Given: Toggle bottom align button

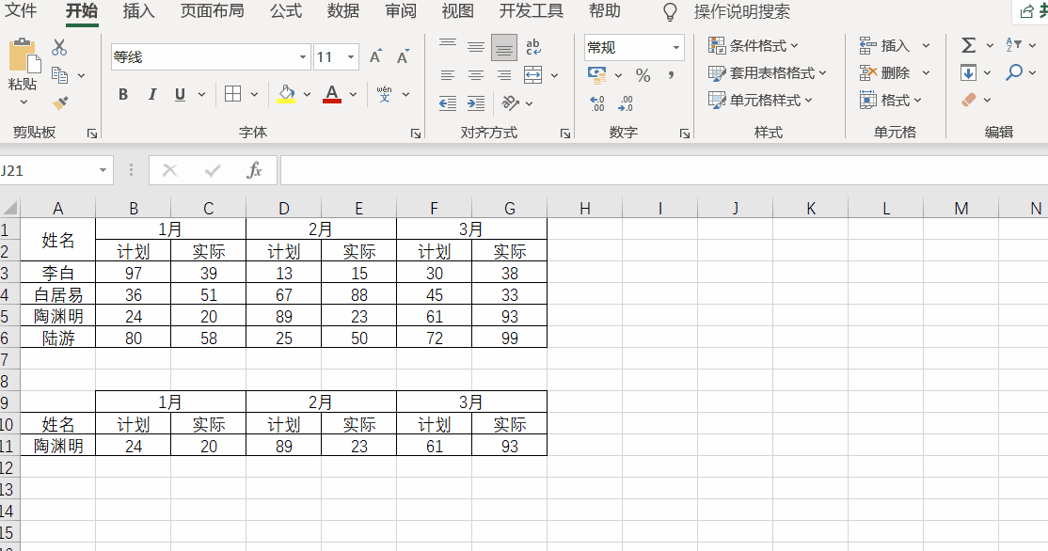Looking at the screenshot, I should coord(504,48).
